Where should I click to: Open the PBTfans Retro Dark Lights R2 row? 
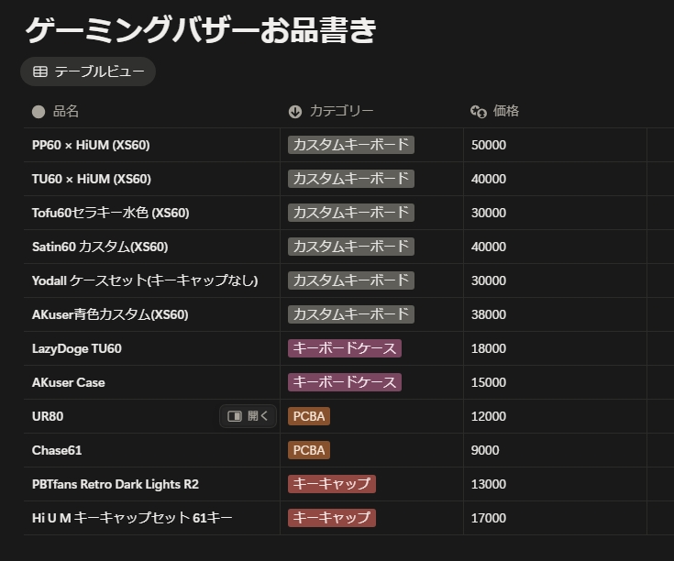(x=116, y=485)
